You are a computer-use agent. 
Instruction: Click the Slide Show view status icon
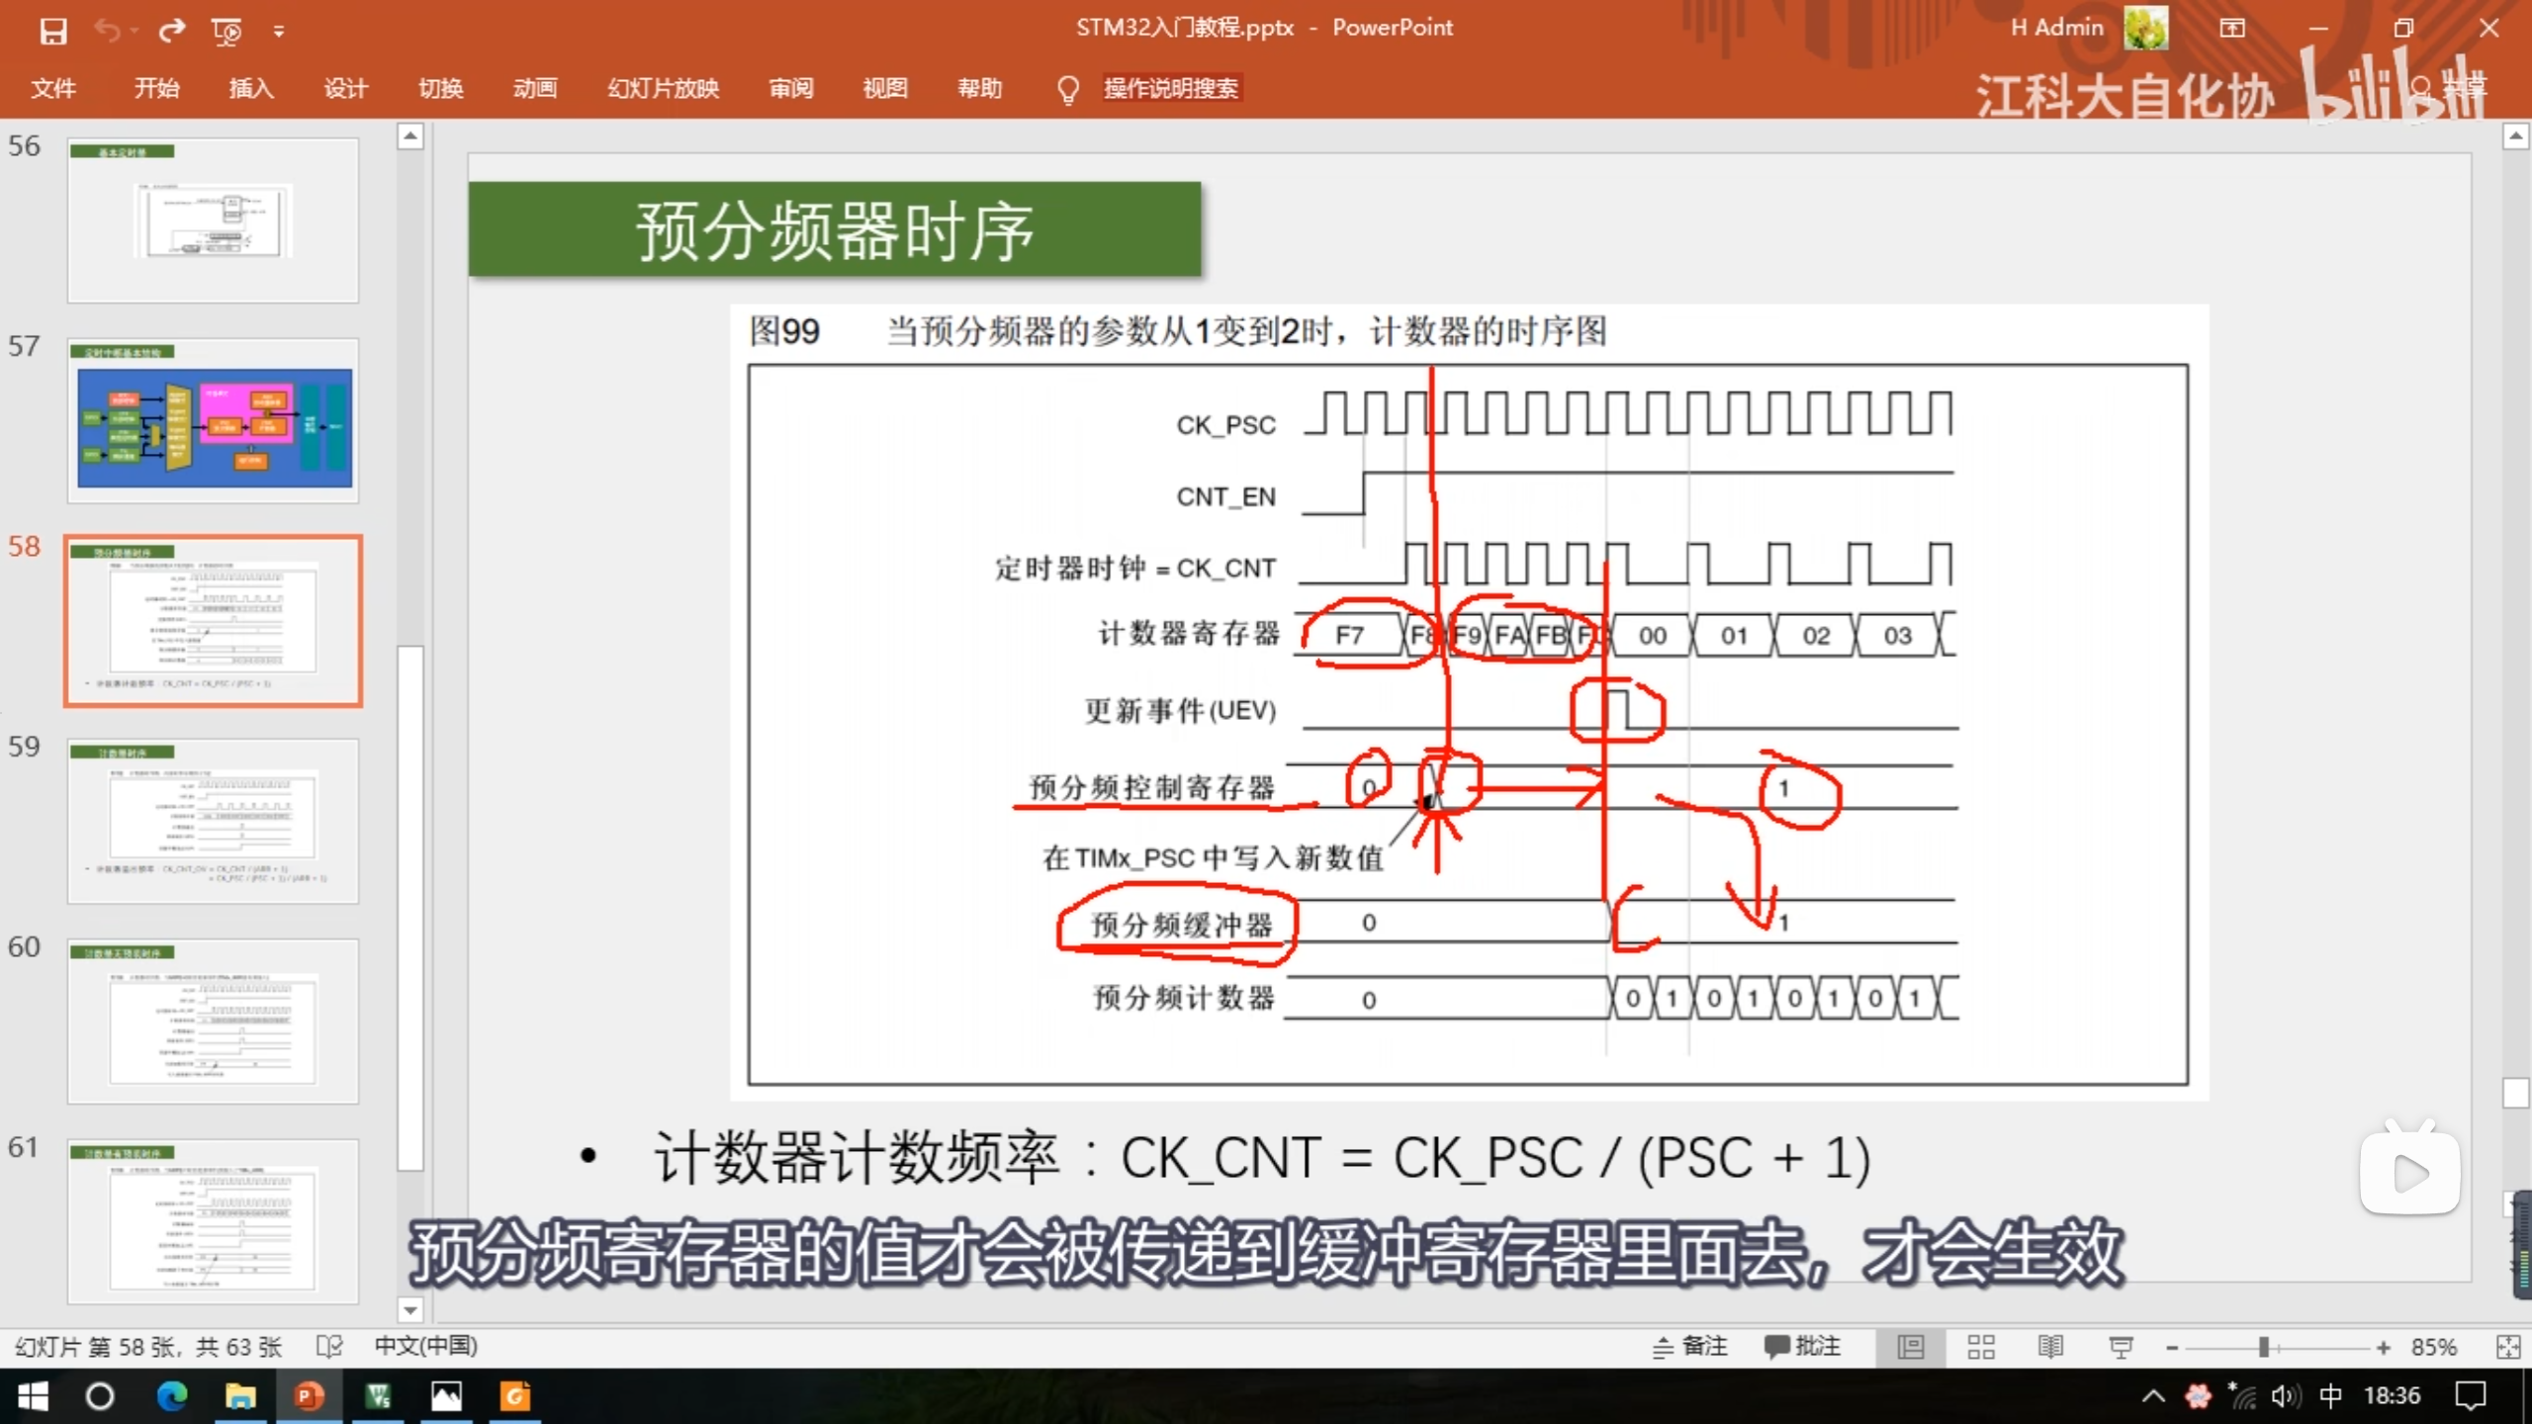click(2121, 1347)
